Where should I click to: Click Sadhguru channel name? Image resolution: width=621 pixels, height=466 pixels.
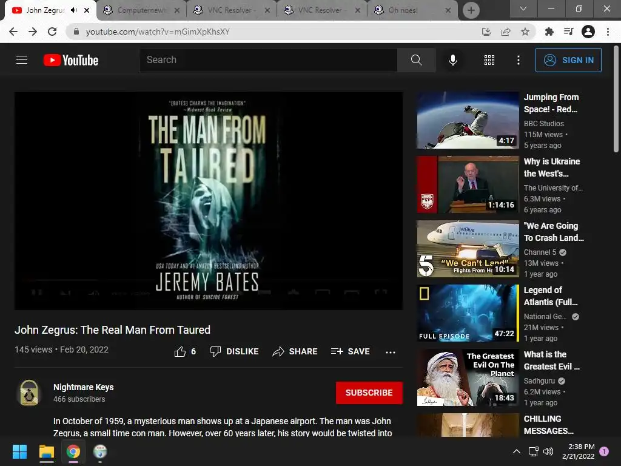click(539, 381)
